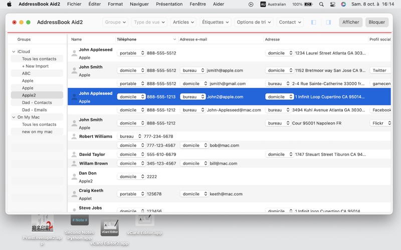Select the Apple2 group
Screen dimensions: 401x250
pos(37,95)
